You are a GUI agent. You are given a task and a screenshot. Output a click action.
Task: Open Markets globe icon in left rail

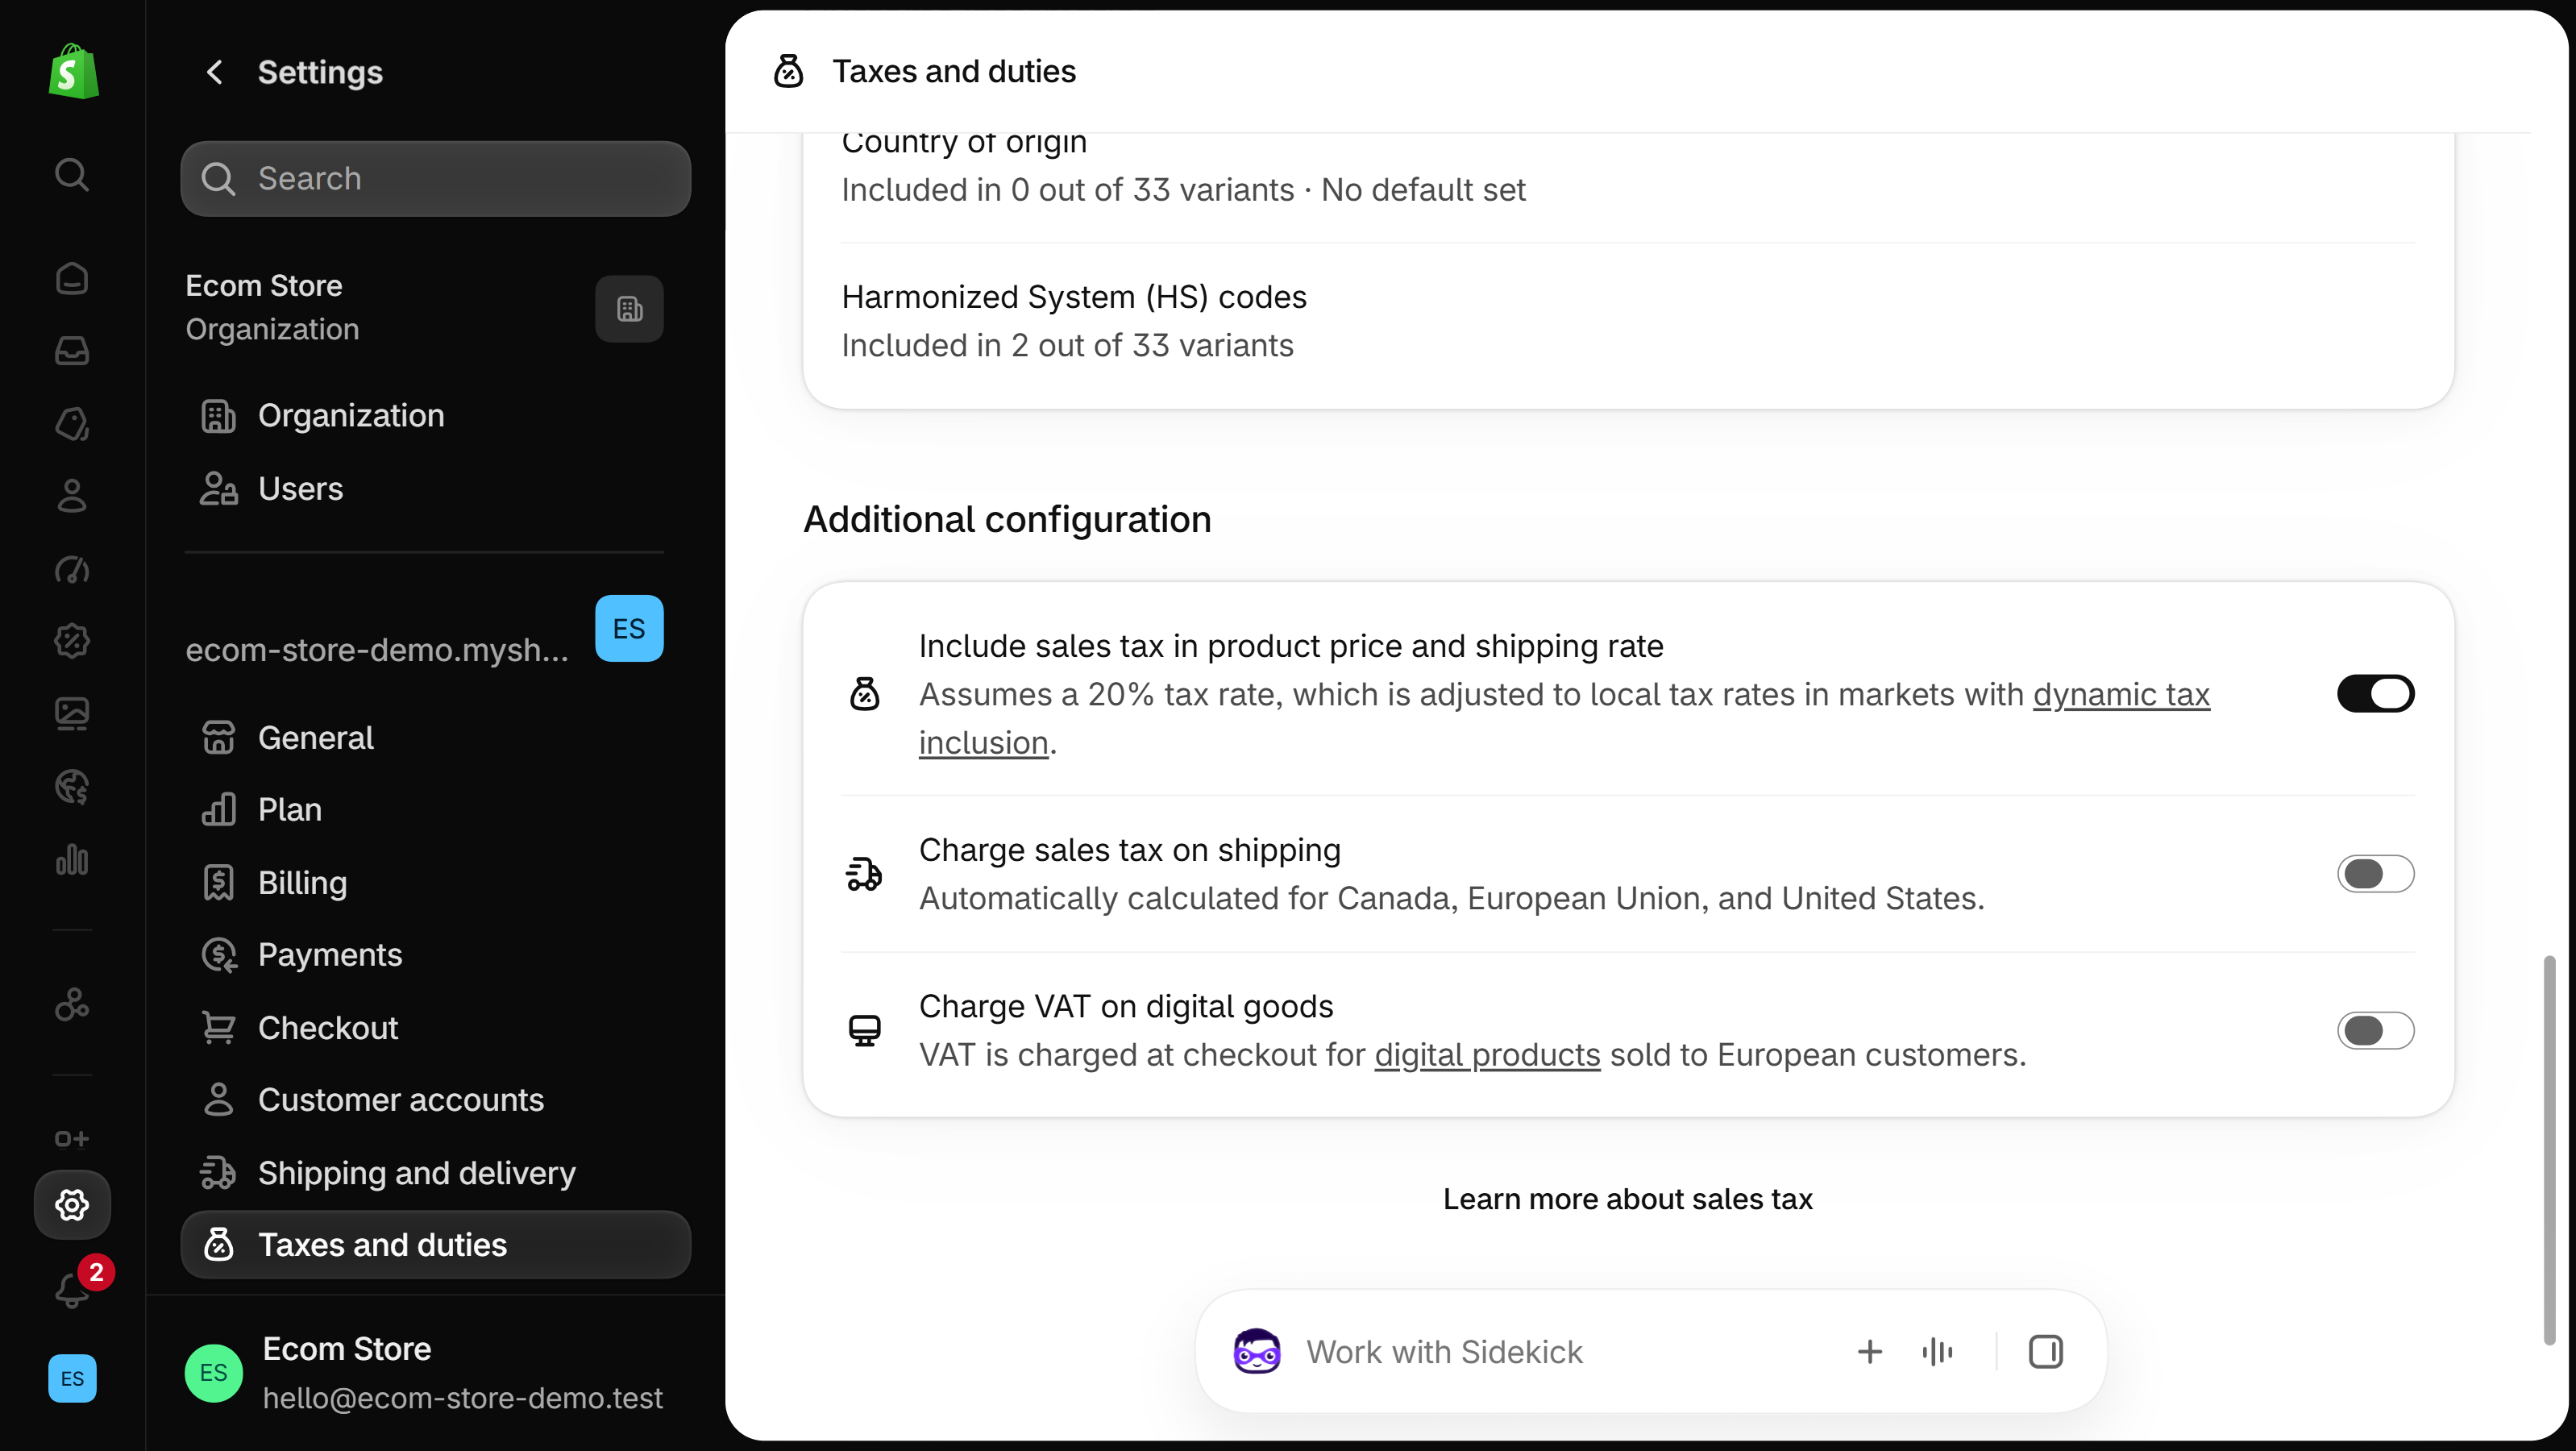pyautogui.click(x=72, y=787)
